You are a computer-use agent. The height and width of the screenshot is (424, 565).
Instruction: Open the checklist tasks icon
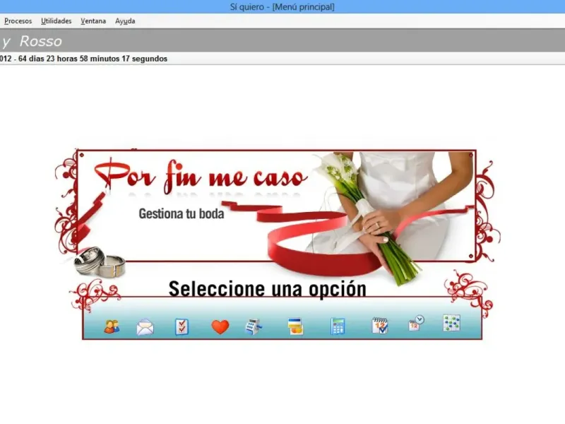[x=182, y=327]
